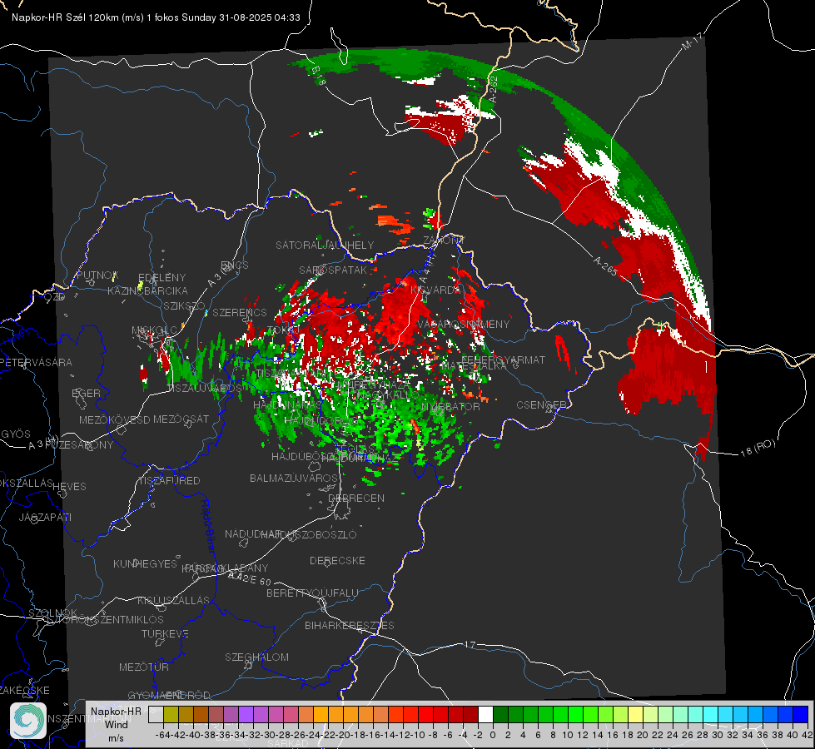Click the SZIKSZÓ label
This screenshot has height=749, width=815.
tap(185, 305)
